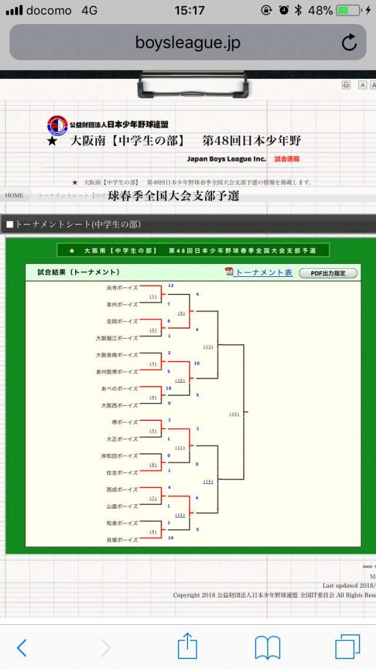Open Safari bookmarks book icon

coord(267,647)
